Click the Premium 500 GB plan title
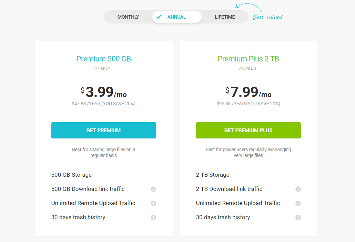Viewport: 355px width, 242px height. click(x=104, y=59)
